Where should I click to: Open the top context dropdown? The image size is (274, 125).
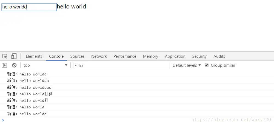tap(45, 65)
